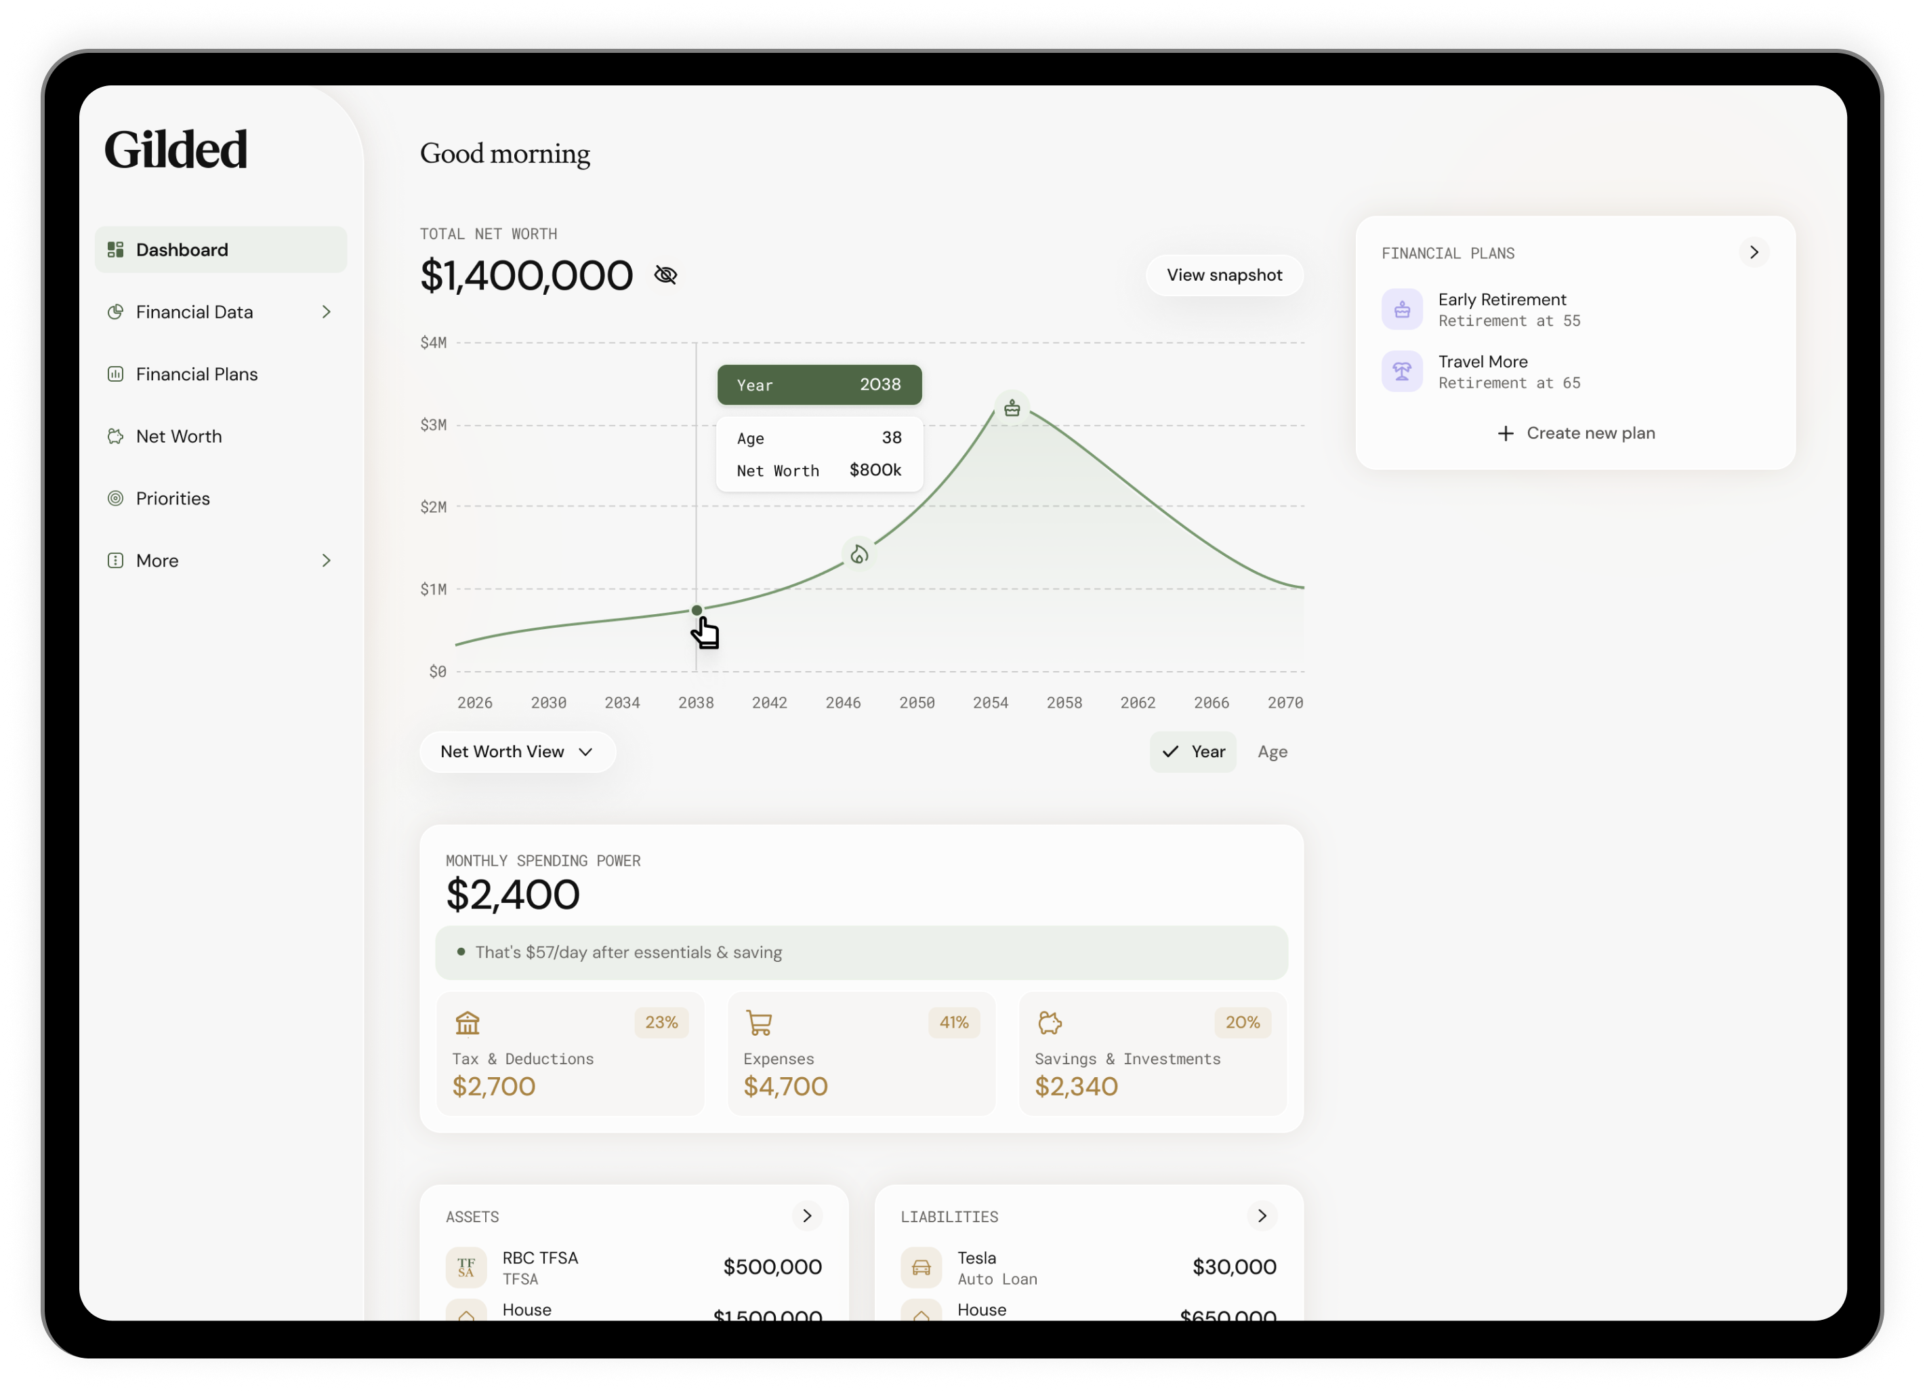The image size is (1925, 1391).
Task: Click the $30,000 Tesla loan value
Action: [1234, 1266]
